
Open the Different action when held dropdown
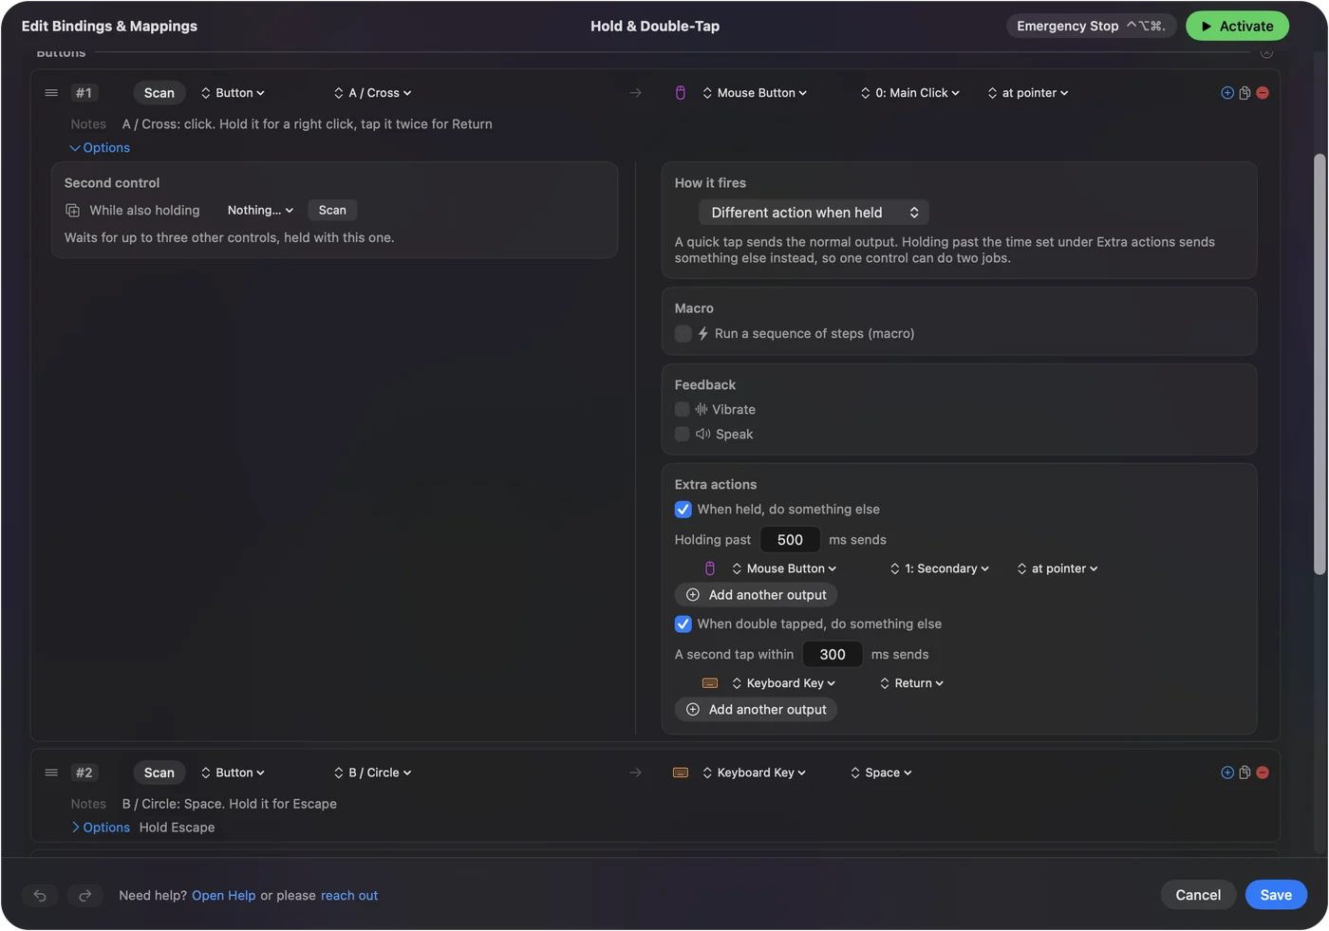[x=814, y=213]
